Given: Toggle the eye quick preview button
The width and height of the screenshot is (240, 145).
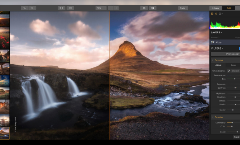Looking at the screenshot, I should tap(144, 8).
